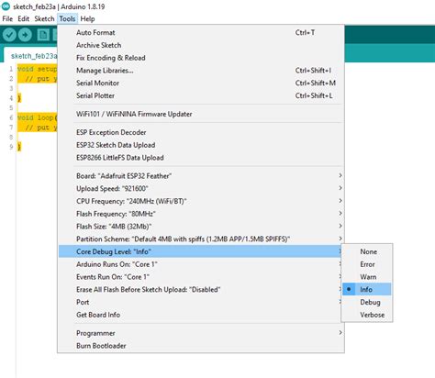Click the Arduino logo in title bar

(6, 6)
